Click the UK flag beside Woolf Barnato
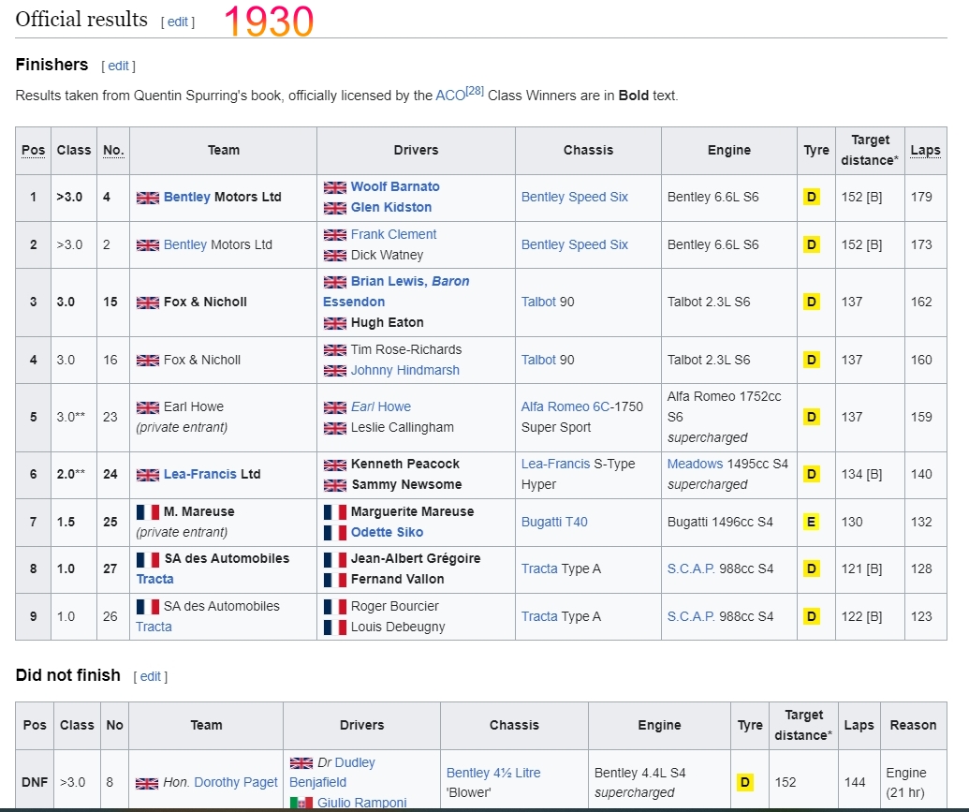The image size is (969, 812). pyautogui.click(x=335, y=187)
